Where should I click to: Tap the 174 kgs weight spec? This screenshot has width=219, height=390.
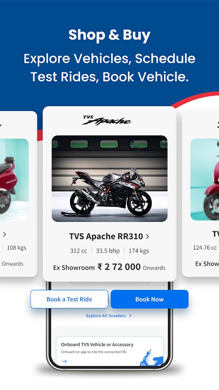pyautogui.click(x=139, y=251)
